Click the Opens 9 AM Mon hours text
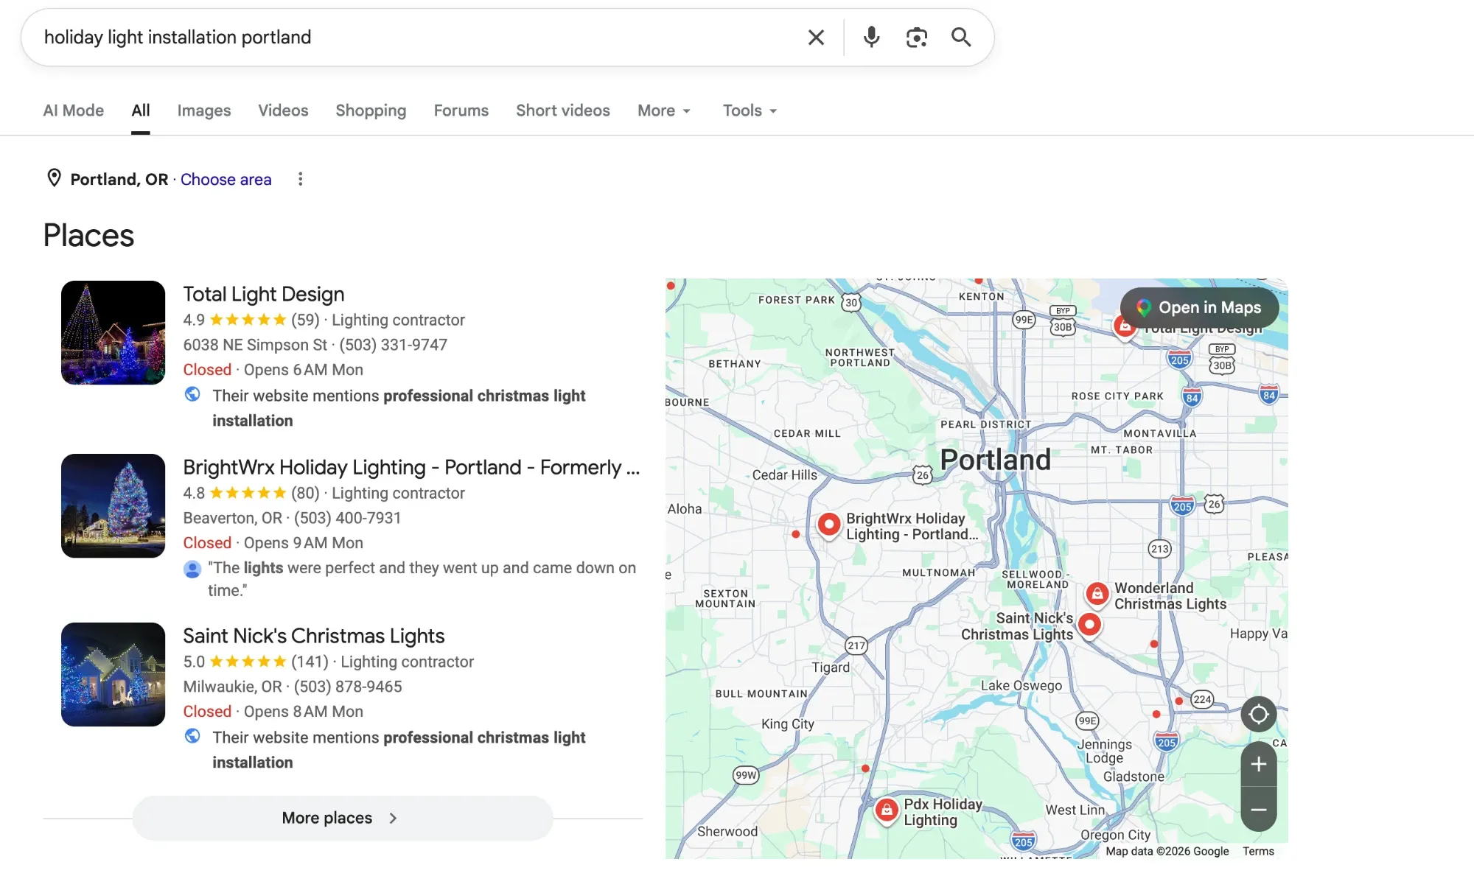 pyautogui.click(x=304, y=543)
